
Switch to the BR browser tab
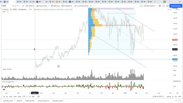pyautogui.click(x=39, y=2)
